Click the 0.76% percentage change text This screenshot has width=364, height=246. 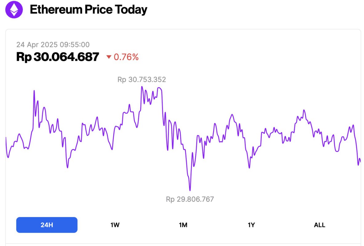pyautogui.click(x=126, y=57)
